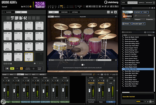
Task: Click the undo arrow in the top toolbar
Action: 111,7
